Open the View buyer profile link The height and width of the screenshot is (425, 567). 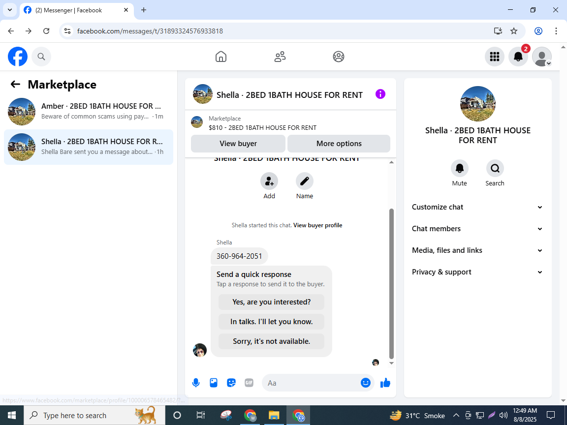pyautogui.click(x=317, y=225)
